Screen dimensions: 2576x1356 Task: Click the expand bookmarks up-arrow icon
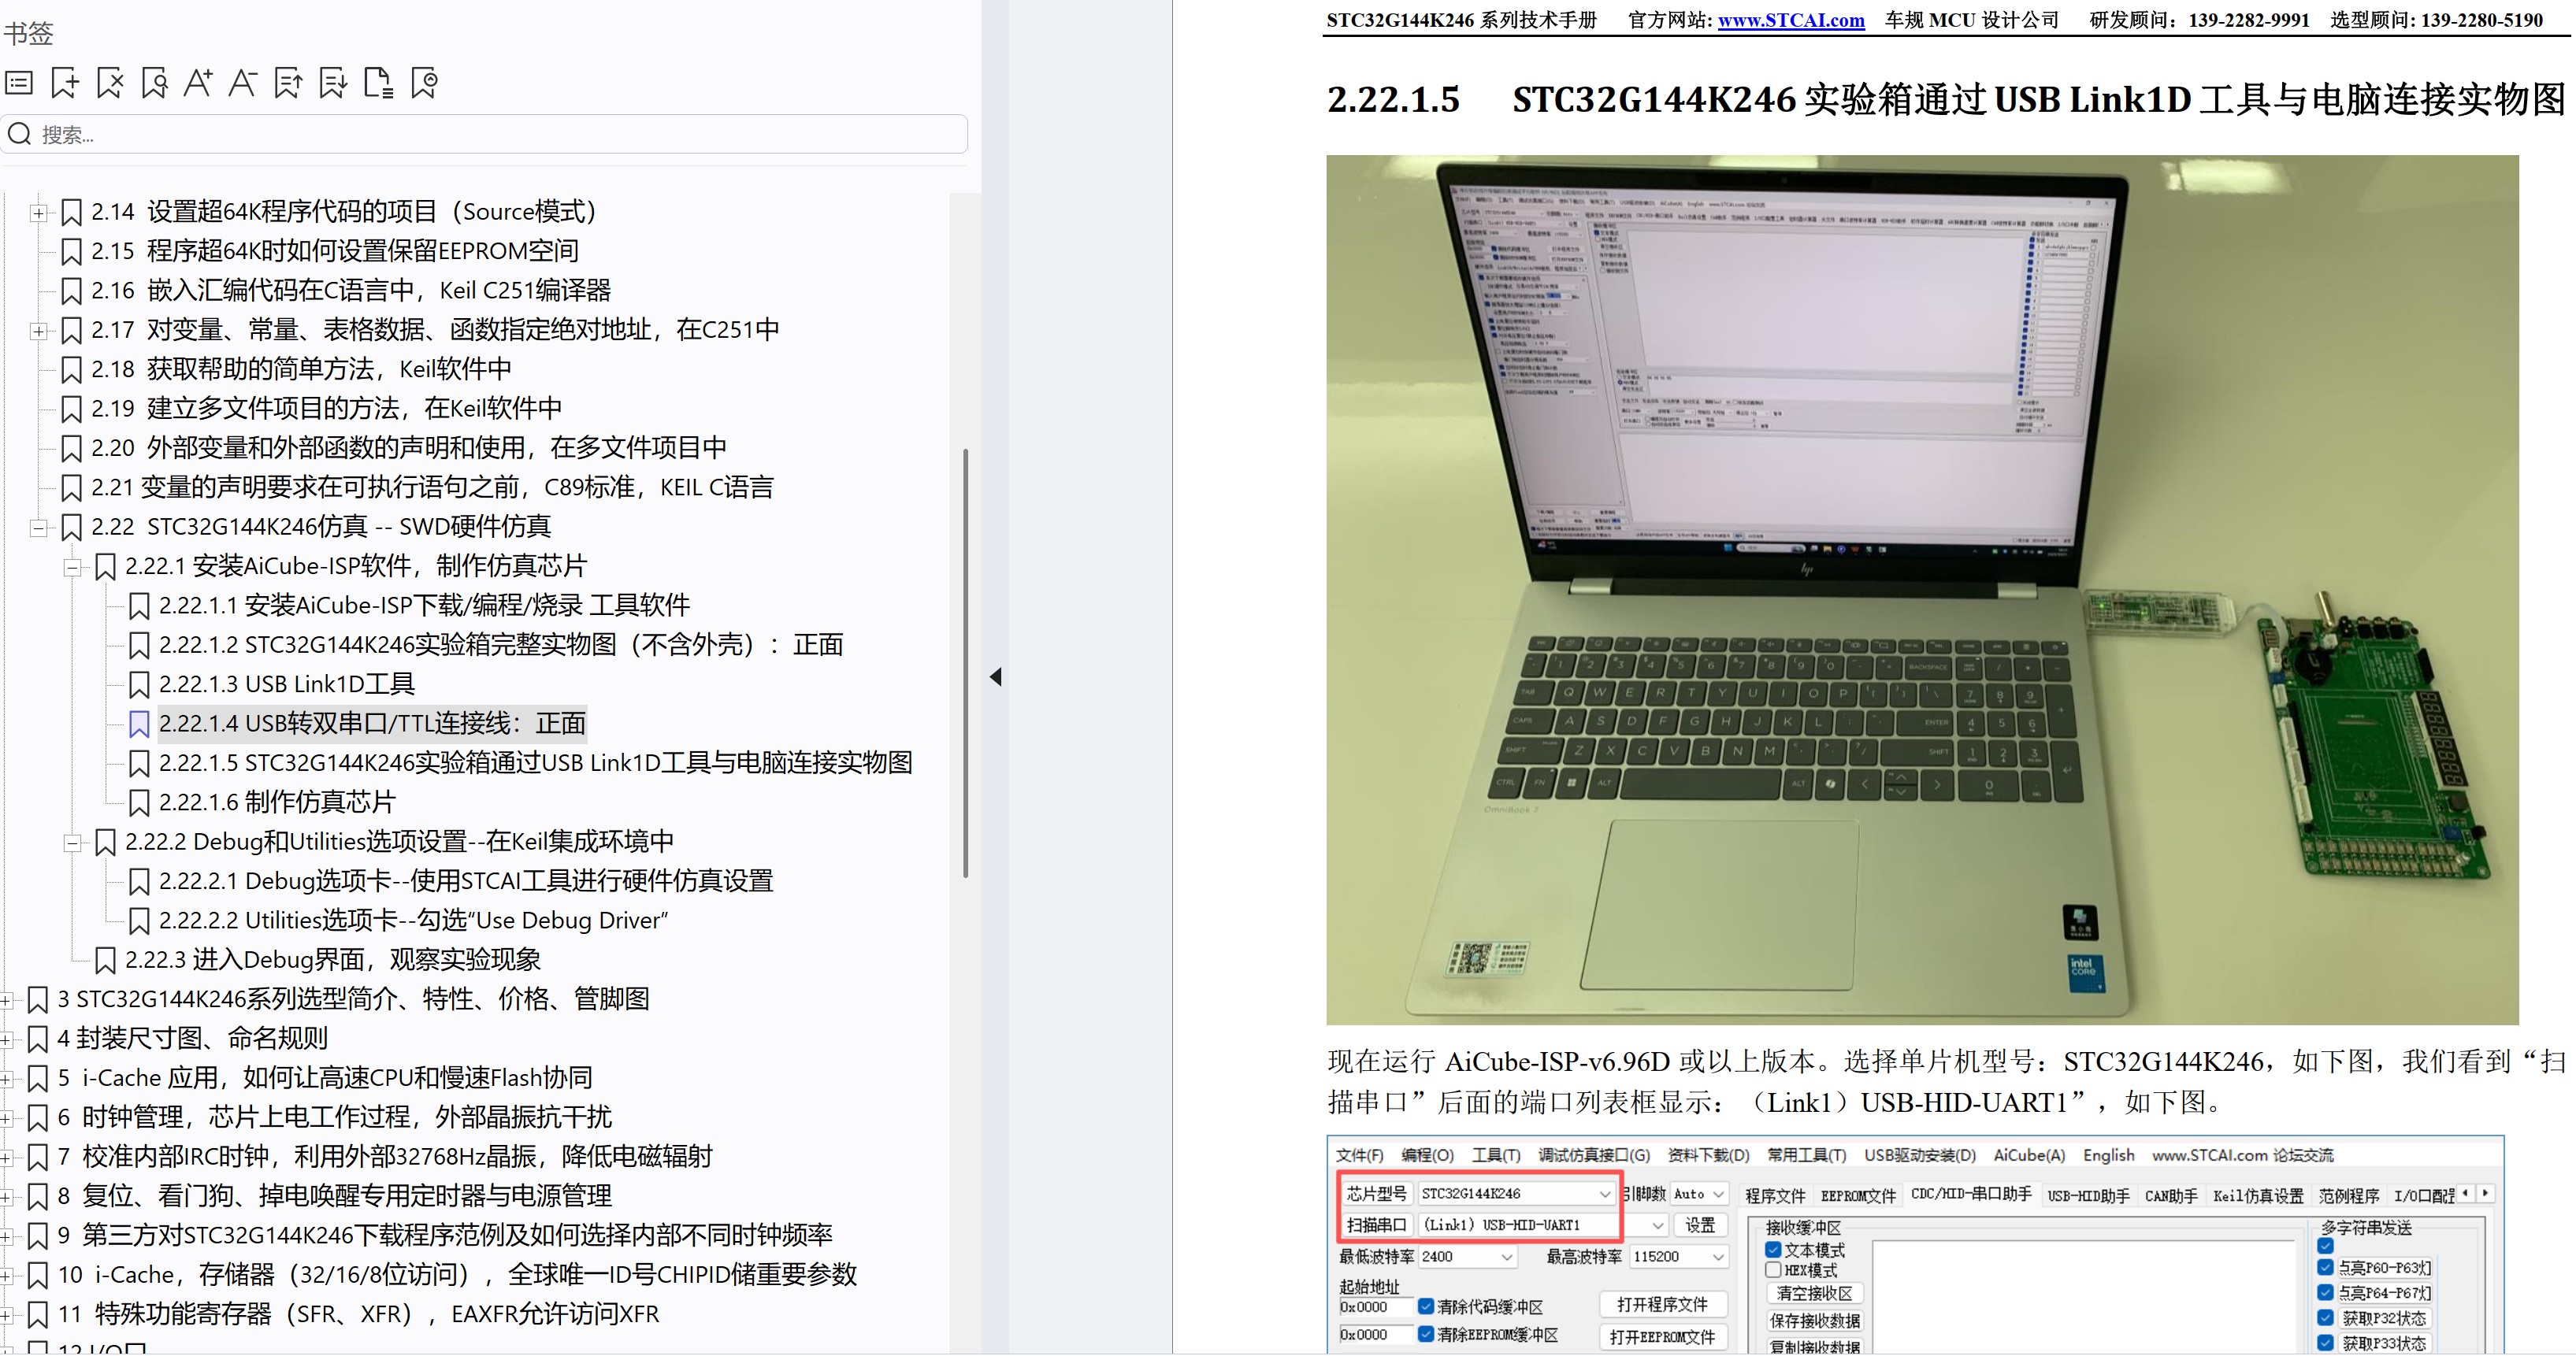[x=288, y=82]
